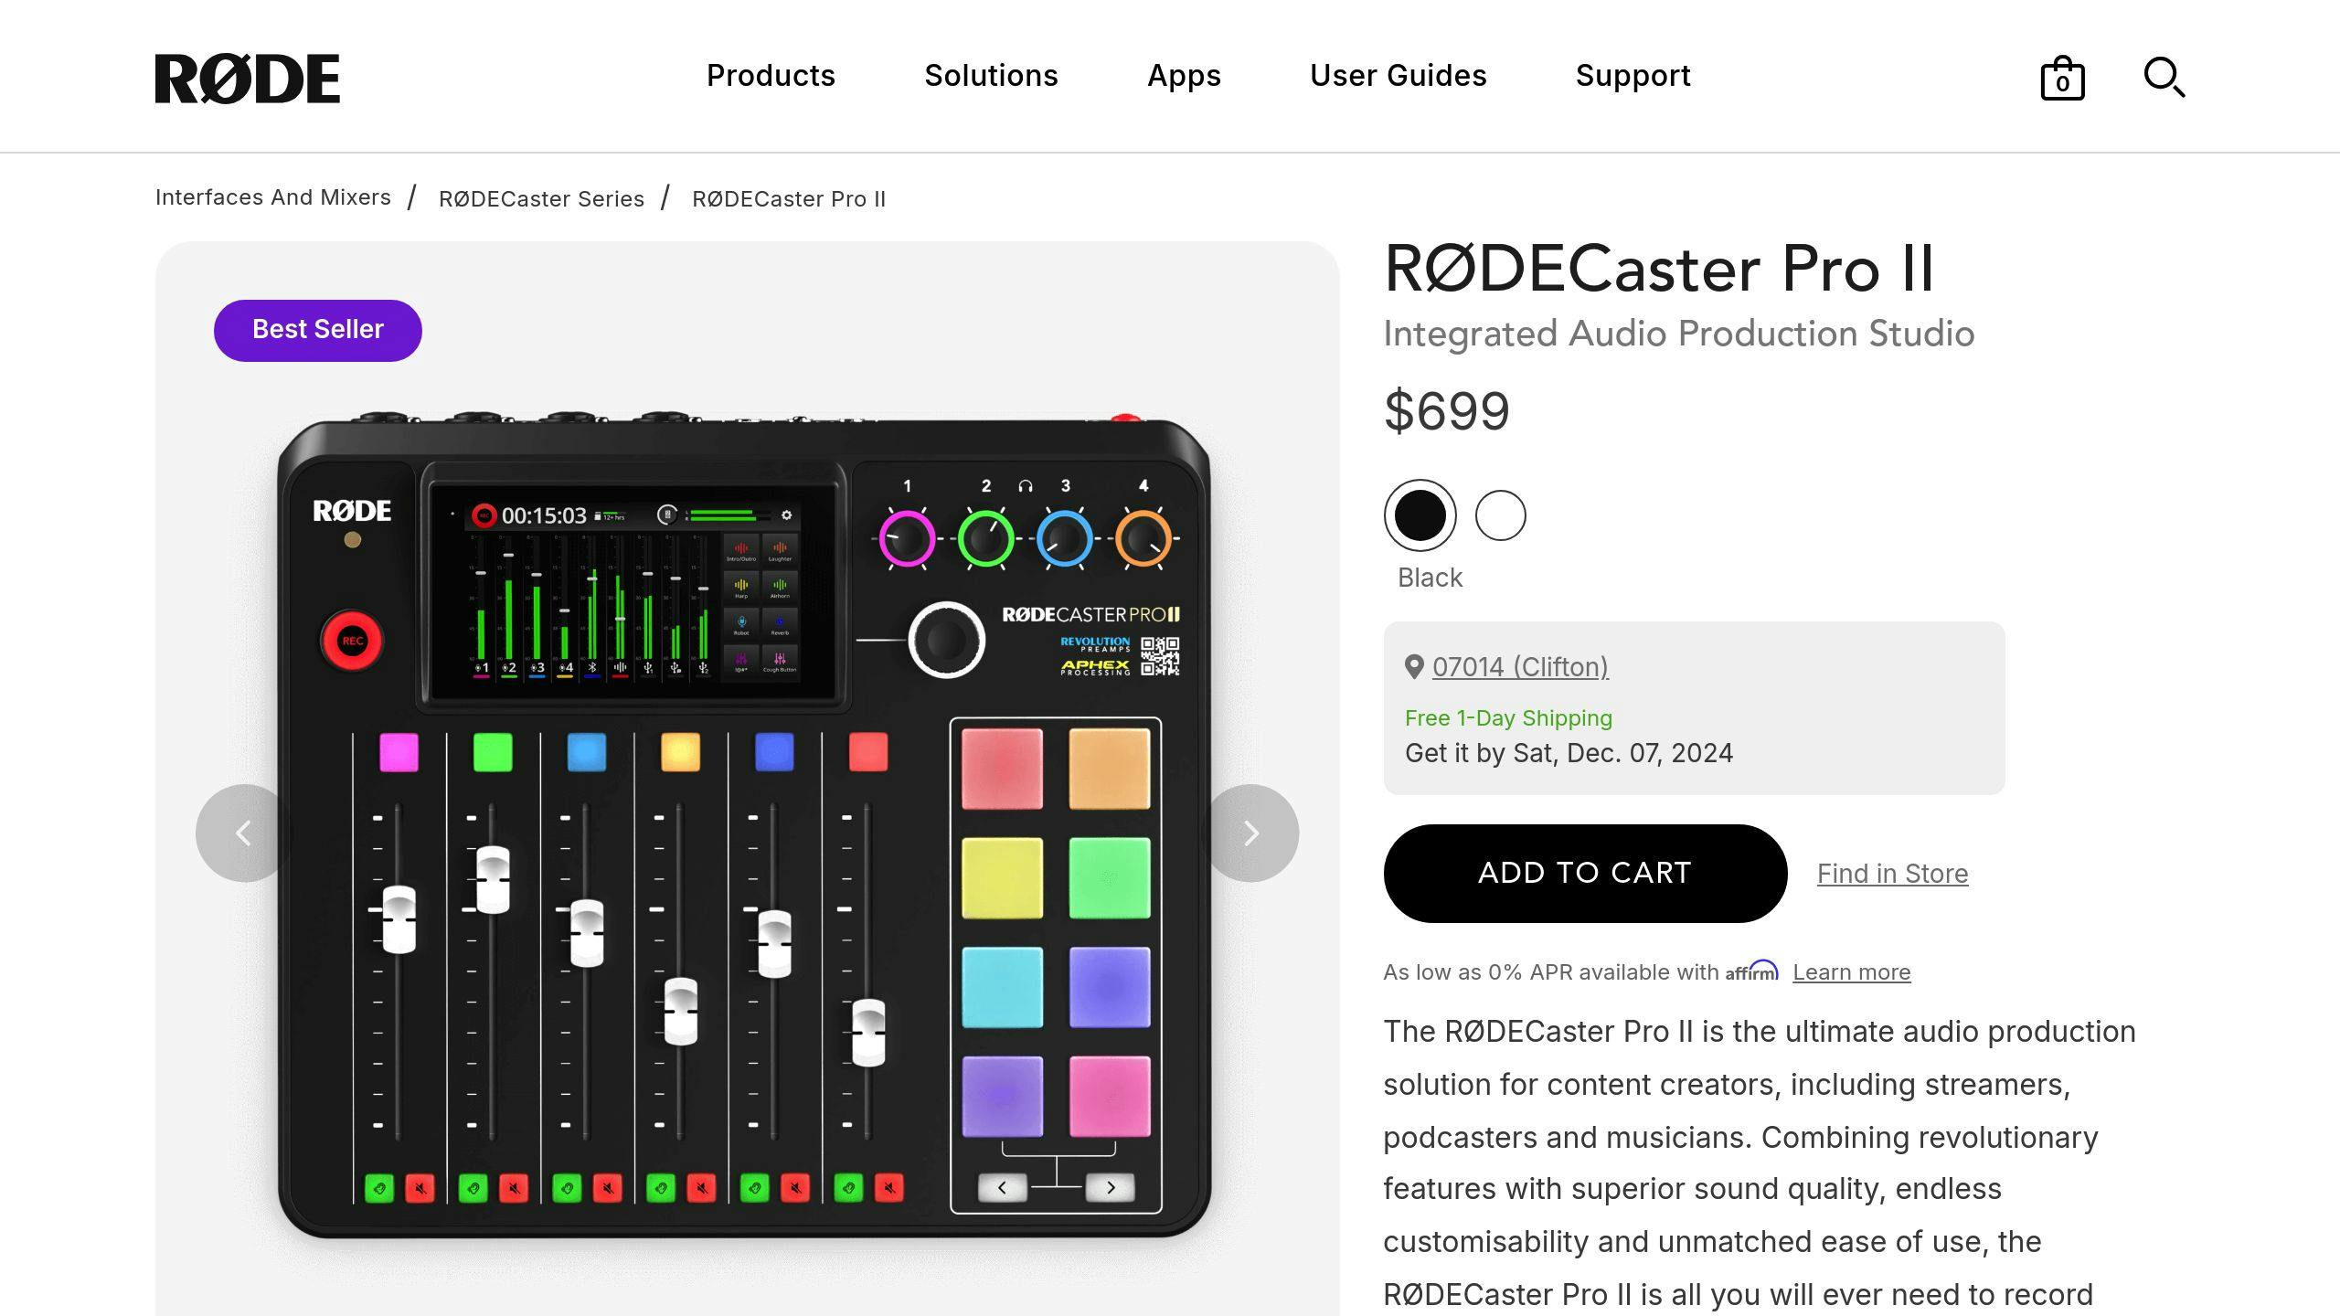Click the location pin icon
The width and height of the screenshot is (2340, 1316).
(1413, 667)
